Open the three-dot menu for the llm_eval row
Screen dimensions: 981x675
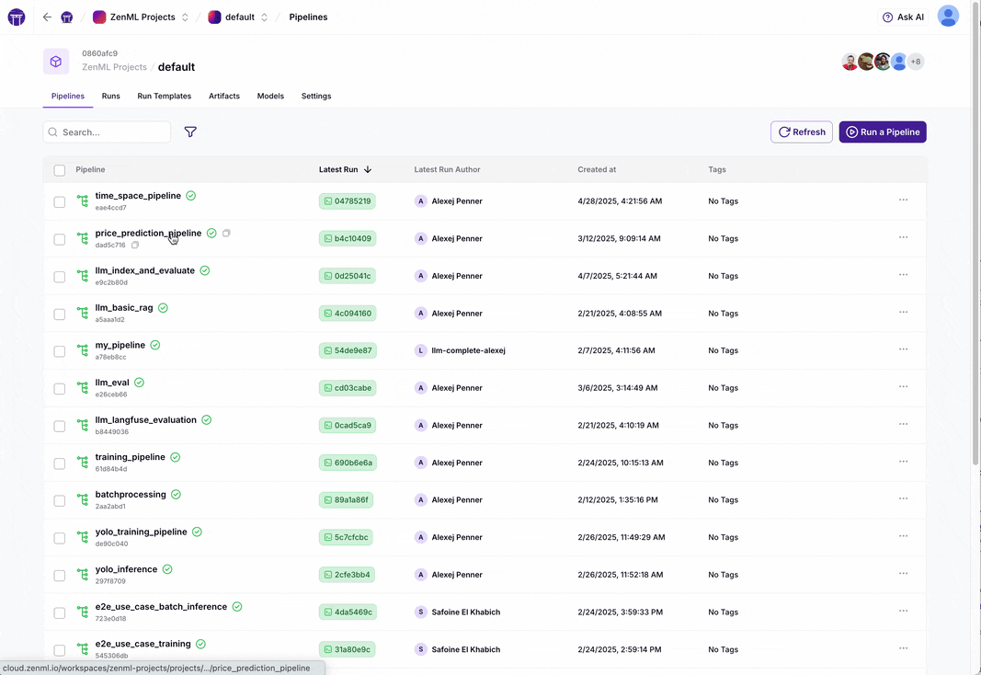[903, 387]
